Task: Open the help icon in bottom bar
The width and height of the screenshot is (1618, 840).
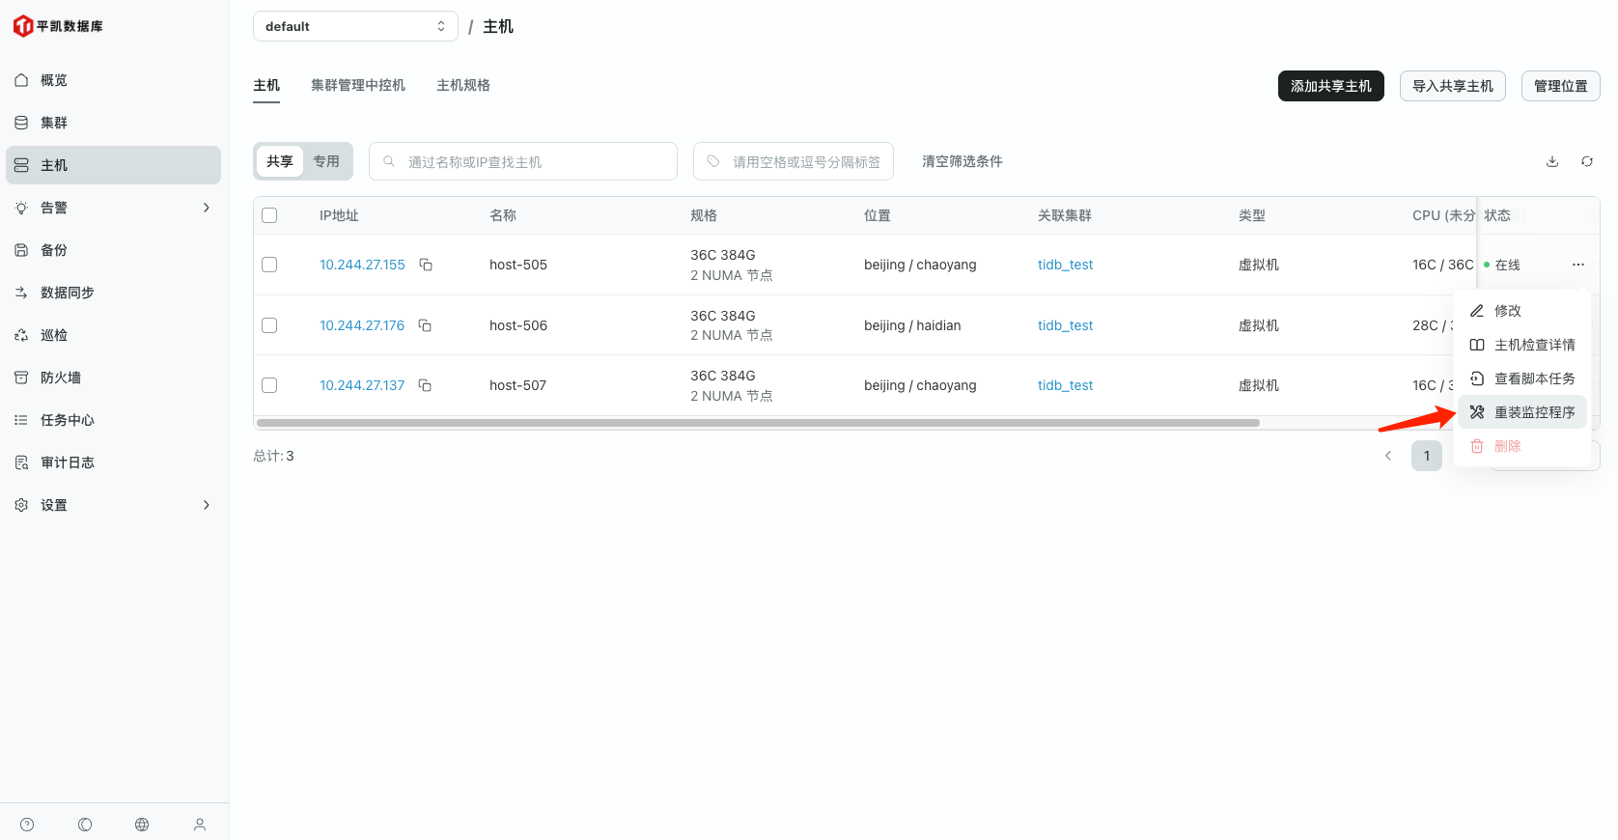Action: click(27, 825)
